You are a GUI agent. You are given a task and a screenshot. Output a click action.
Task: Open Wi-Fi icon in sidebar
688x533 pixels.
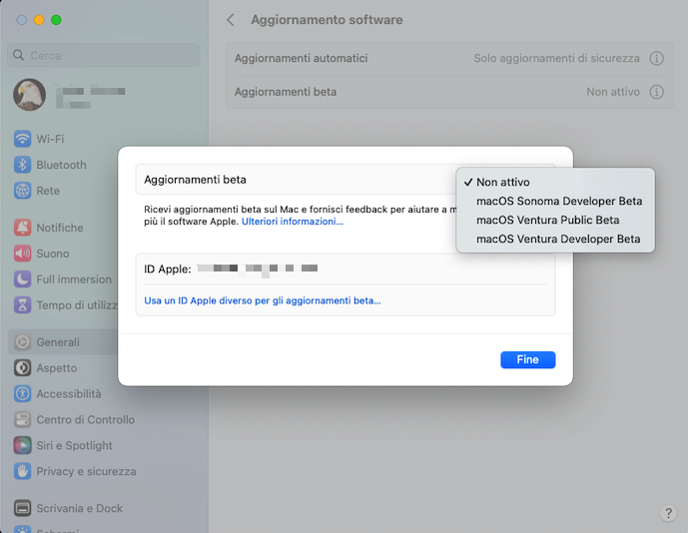point(22,139)
